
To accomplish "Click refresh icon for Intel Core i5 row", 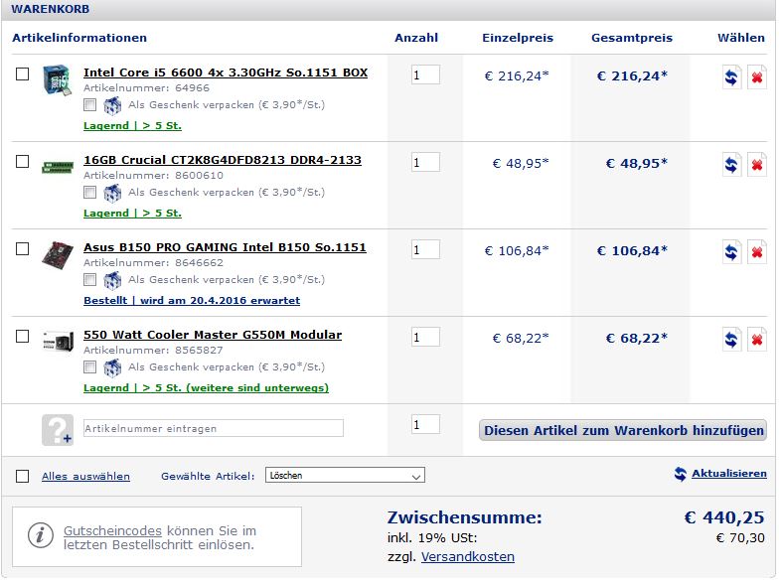I will [732, 77].
